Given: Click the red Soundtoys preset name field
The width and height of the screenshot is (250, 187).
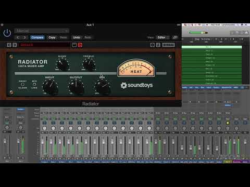Looking at the screenshot, I should (44, 45).
